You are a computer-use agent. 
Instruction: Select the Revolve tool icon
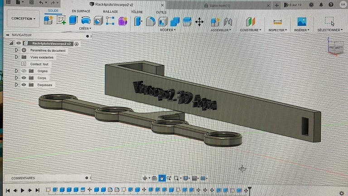pyautogui.click(x=86, y=20)
